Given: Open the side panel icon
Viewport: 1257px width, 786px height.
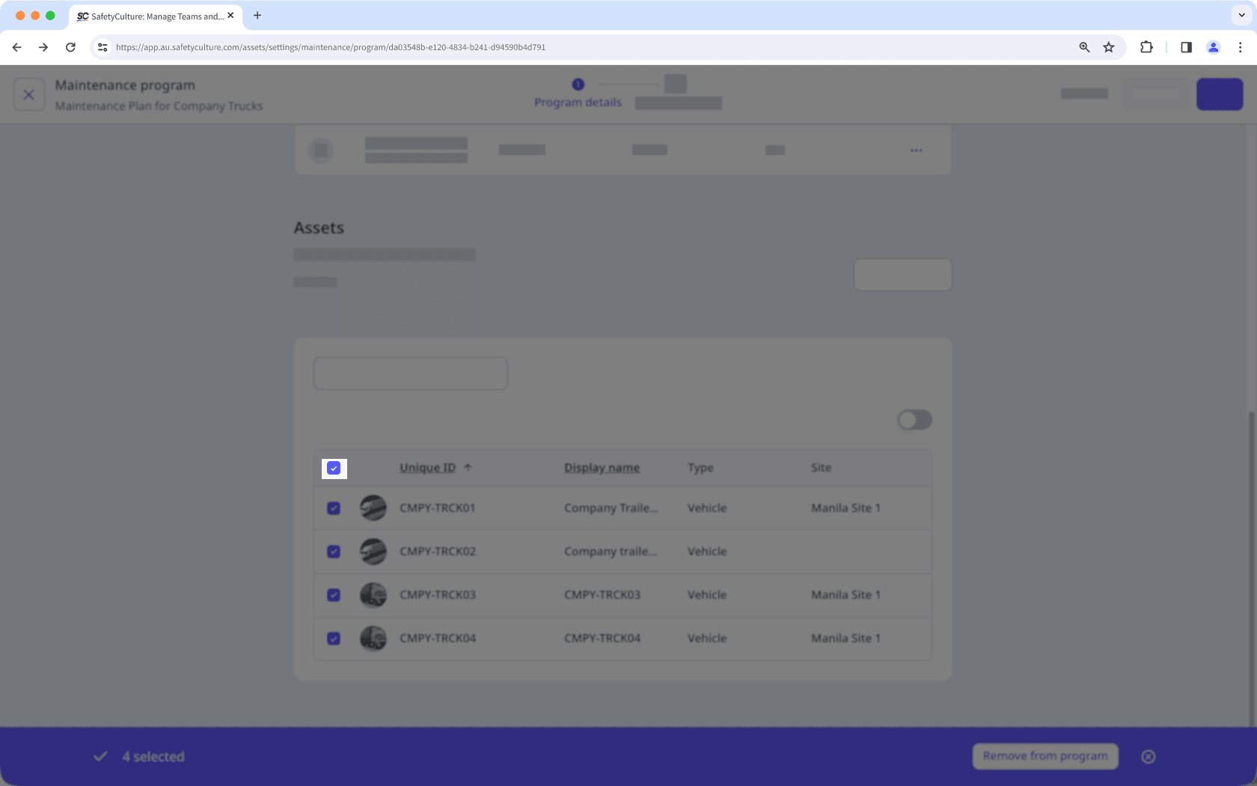Looking at the screenshot, I should [x=1185, y=46].
